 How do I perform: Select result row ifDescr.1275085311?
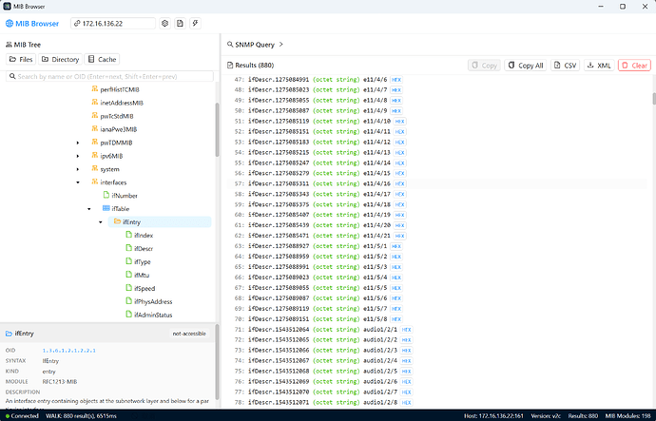437,183
